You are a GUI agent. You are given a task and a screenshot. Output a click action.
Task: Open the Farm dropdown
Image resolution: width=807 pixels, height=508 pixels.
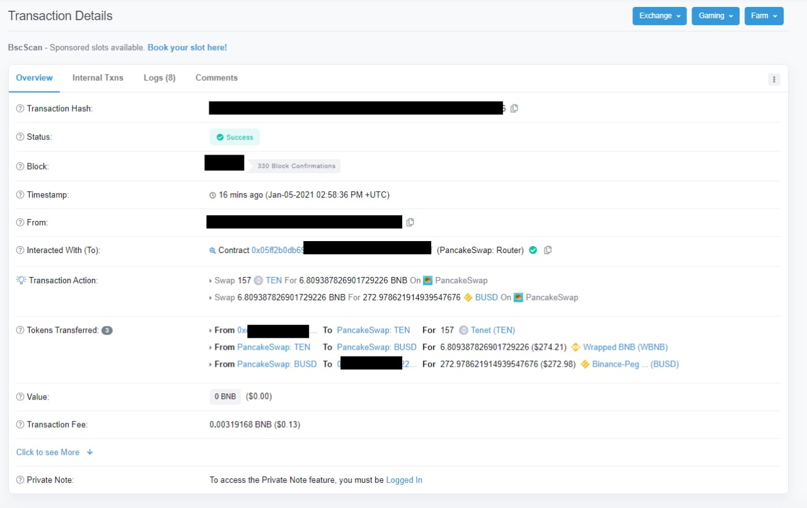click(764, 16)
